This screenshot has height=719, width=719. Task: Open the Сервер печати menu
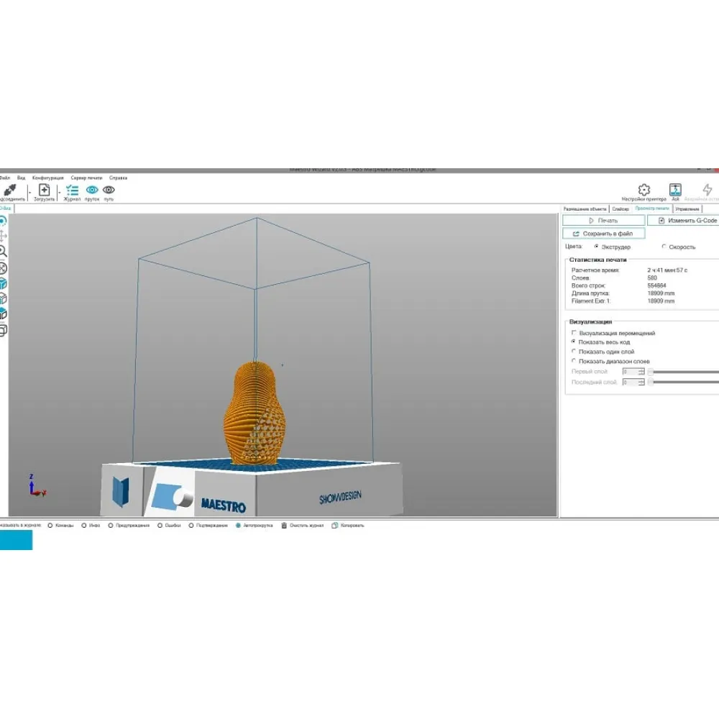coord(86,178)
